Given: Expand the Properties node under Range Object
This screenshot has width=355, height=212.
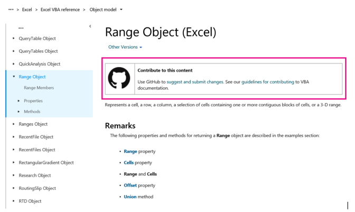Looking at the screenshot, I should point(19,101).
